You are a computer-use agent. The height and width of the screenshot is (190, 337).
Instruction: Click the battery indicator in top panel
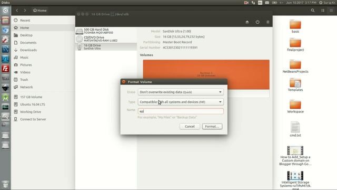pyautogui.click(x=274, y=3)
